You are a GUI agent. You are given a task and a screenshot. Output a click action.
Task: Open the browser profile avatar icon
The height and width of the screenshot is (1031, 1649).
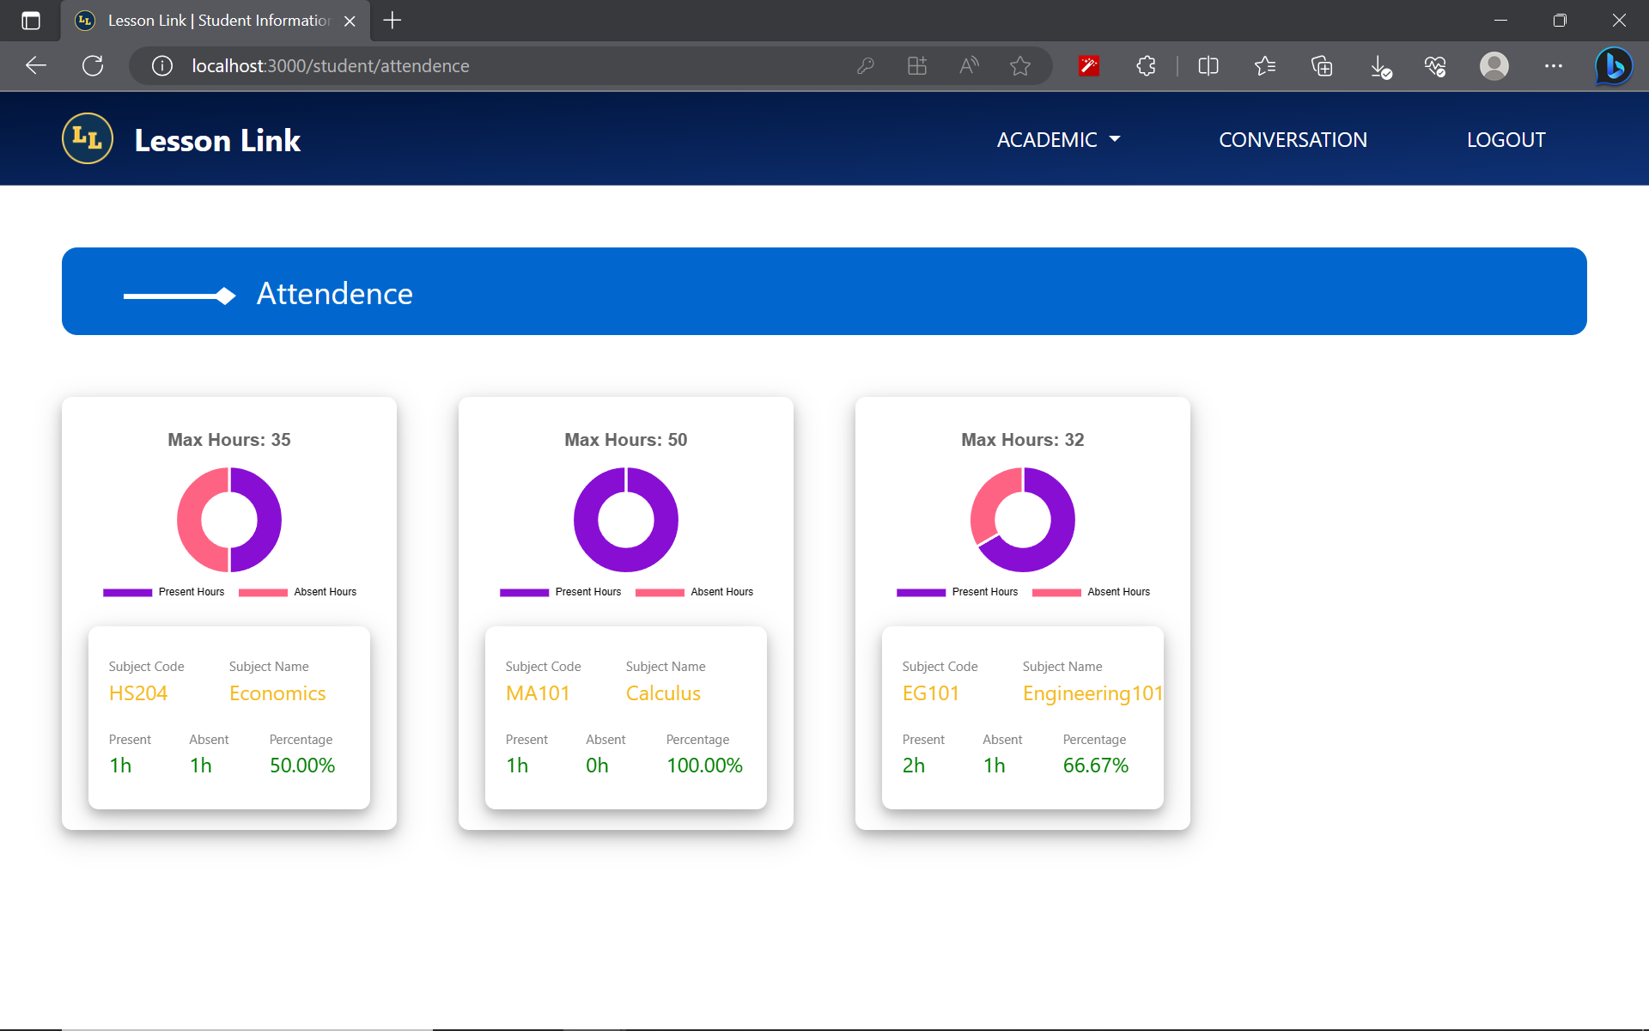point(1494,66)
